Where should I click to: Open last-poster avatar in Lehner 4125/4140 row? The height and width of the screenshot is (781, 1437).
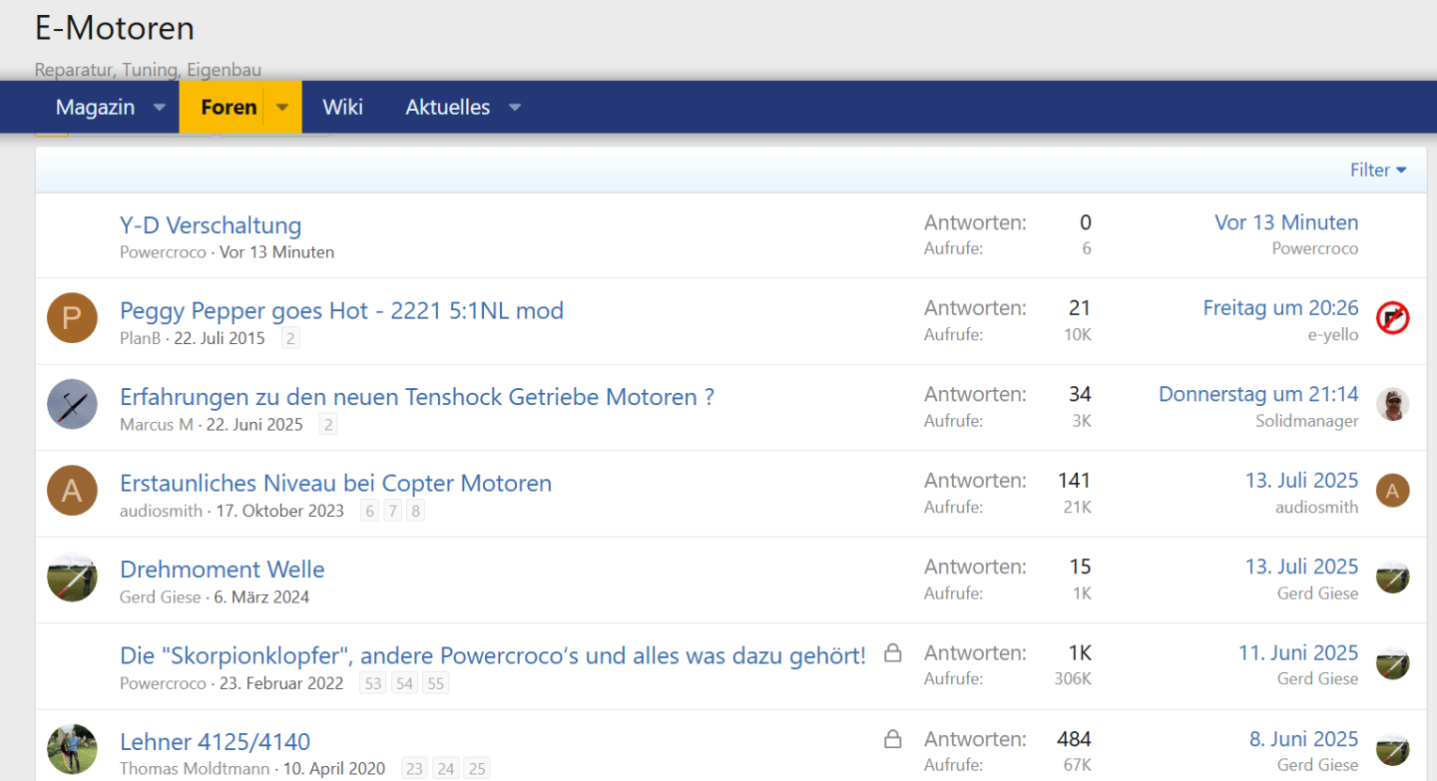(x=1392, y=749)
